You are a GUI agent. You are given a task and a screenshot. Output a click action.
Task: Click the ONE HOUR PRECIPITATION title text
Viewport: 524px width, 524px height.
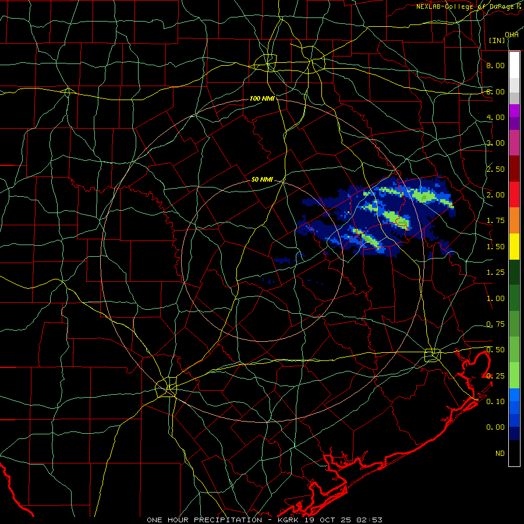(x=204, y=520)
